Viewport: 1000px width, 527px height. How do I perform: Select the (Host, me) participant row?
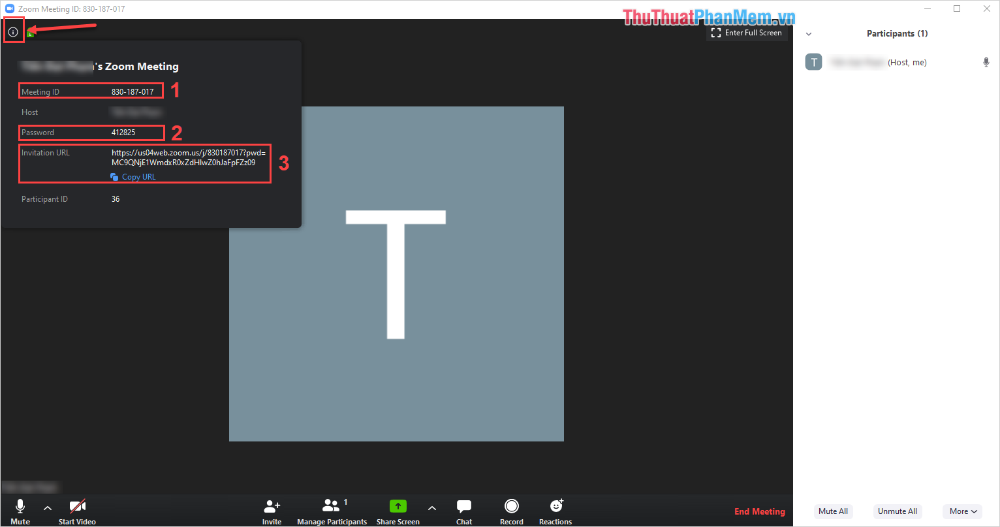coord(897,62)
